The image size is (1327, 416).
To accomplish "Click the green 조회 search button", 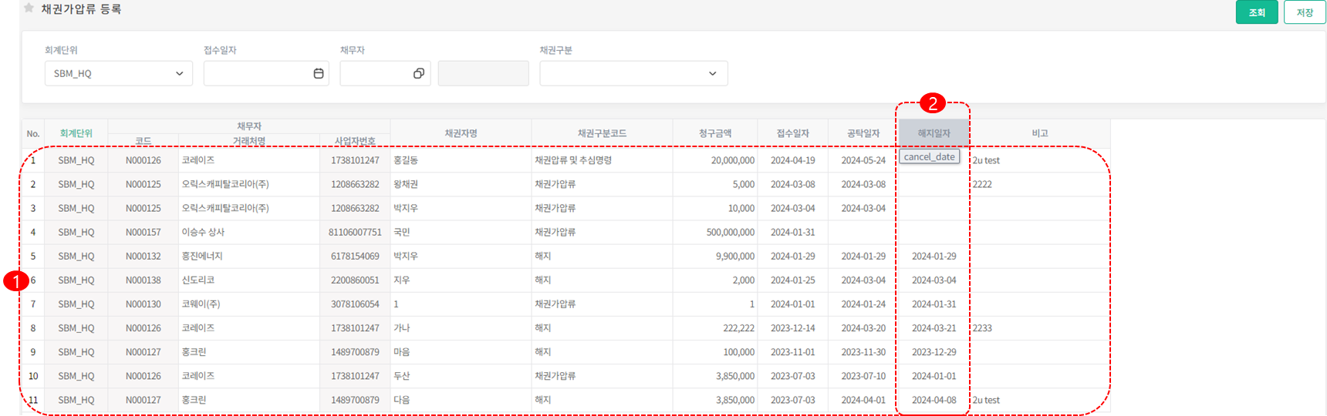I will 1256,12.
